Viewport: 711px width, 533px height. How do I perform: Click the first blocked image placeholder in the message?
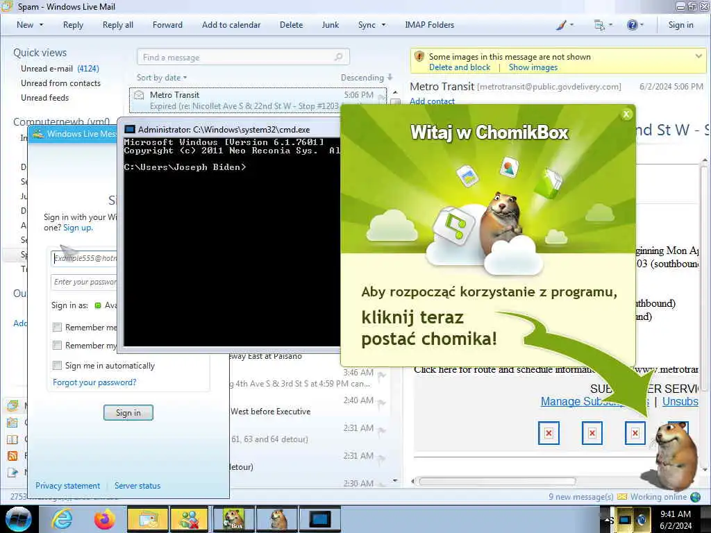(549, 433)
